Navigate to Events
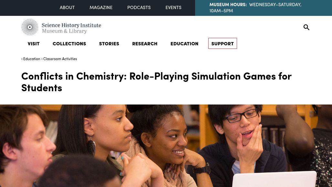Image resolution: width=332 pixels, height=187 pixels. click(x=173, y=7)
